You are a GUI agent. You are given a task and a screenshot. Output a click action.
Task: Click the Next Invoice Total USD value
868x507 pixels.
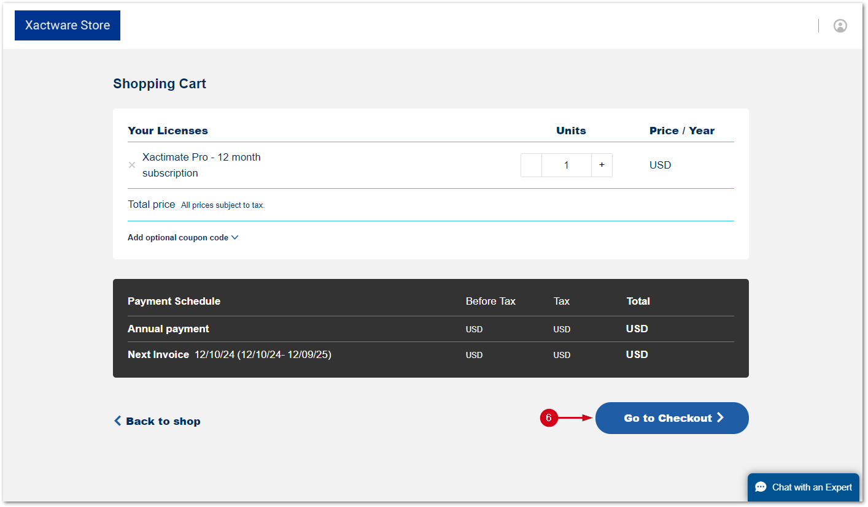tap(637, 354)
